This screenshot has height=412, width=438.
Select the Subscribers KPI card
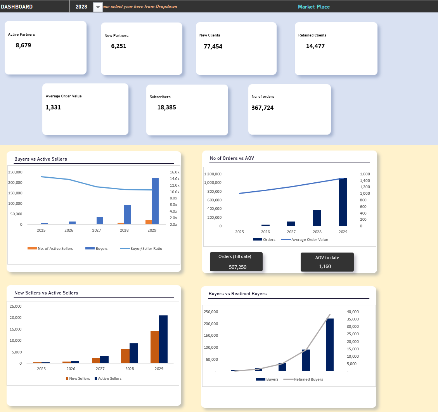coord(187,110)
